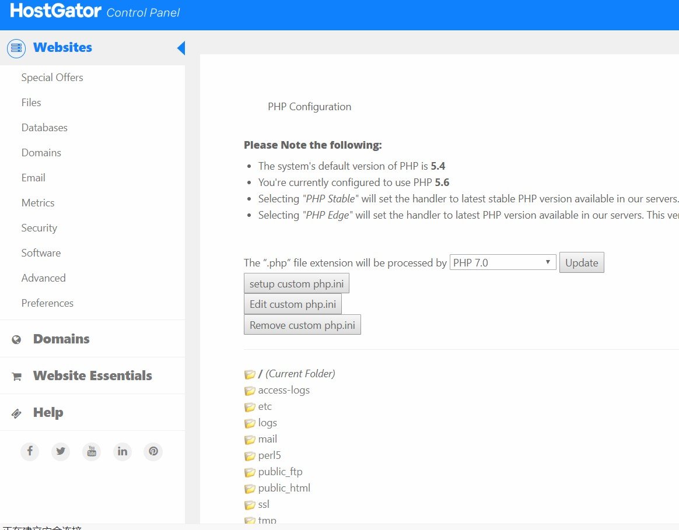
Task: Click the folder icon beside public_html
Action: click(250, 489)
